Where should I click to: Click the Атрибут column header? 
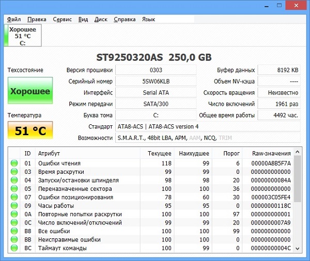[88, 153]
